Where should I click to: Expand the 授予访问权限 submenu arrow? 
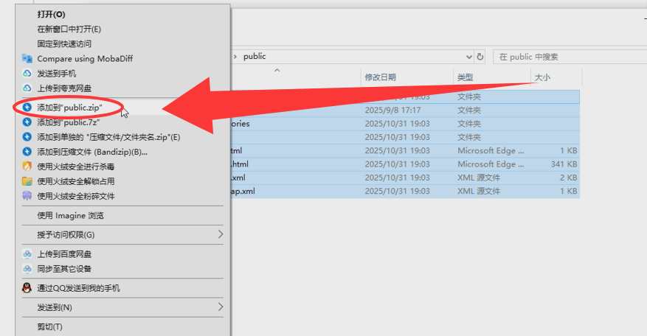coord(220,234)
